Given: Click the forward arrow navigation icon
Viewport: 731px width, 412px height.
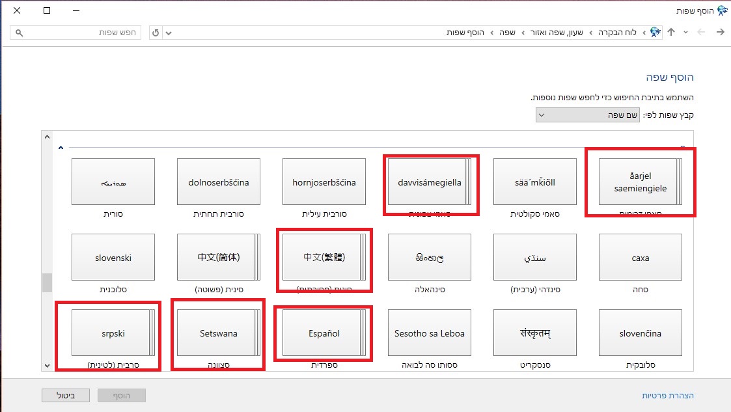Looking at the screenshot, I should pos(702,33).
